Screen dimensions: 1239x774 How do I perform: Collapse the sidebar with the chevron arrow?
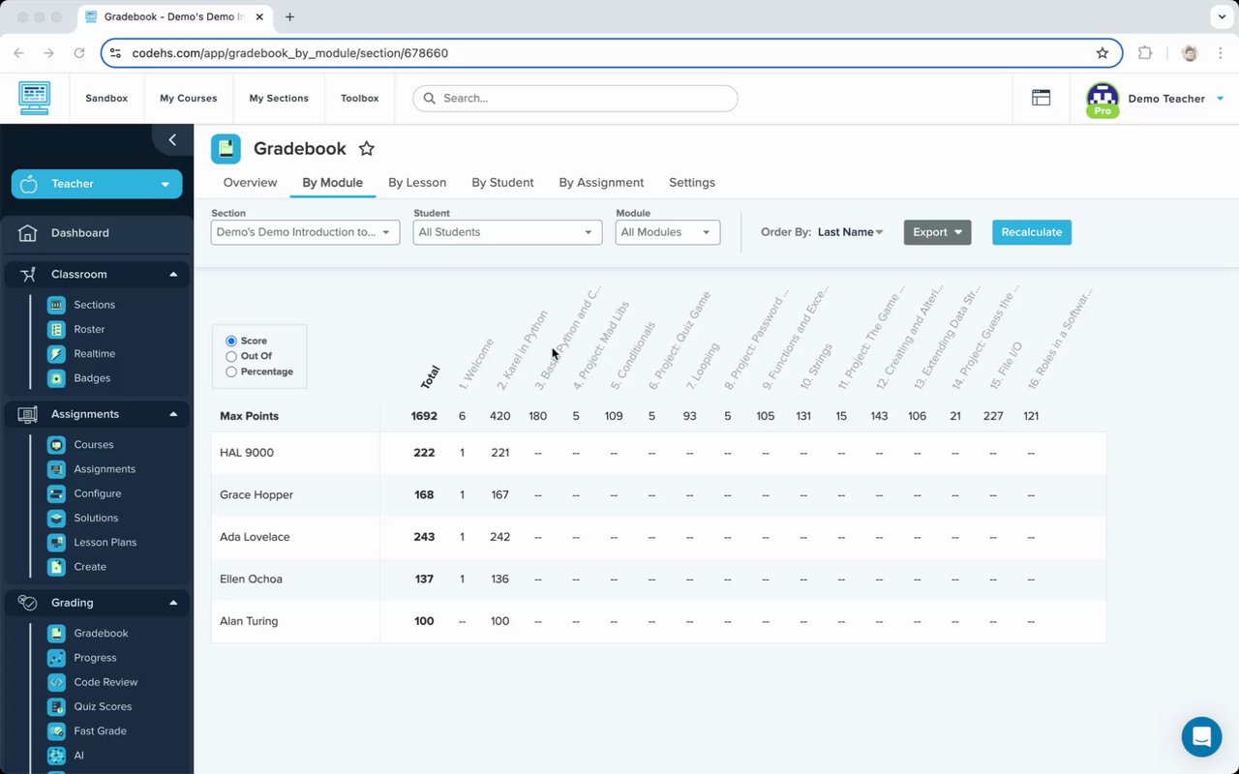(x=172, y=140)
